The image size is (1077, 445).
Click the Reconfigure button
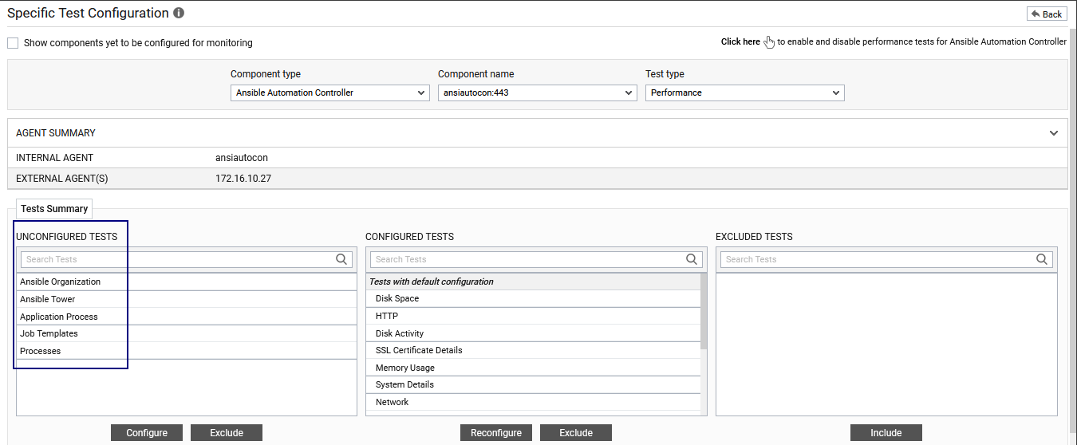[x=496, y=433]
